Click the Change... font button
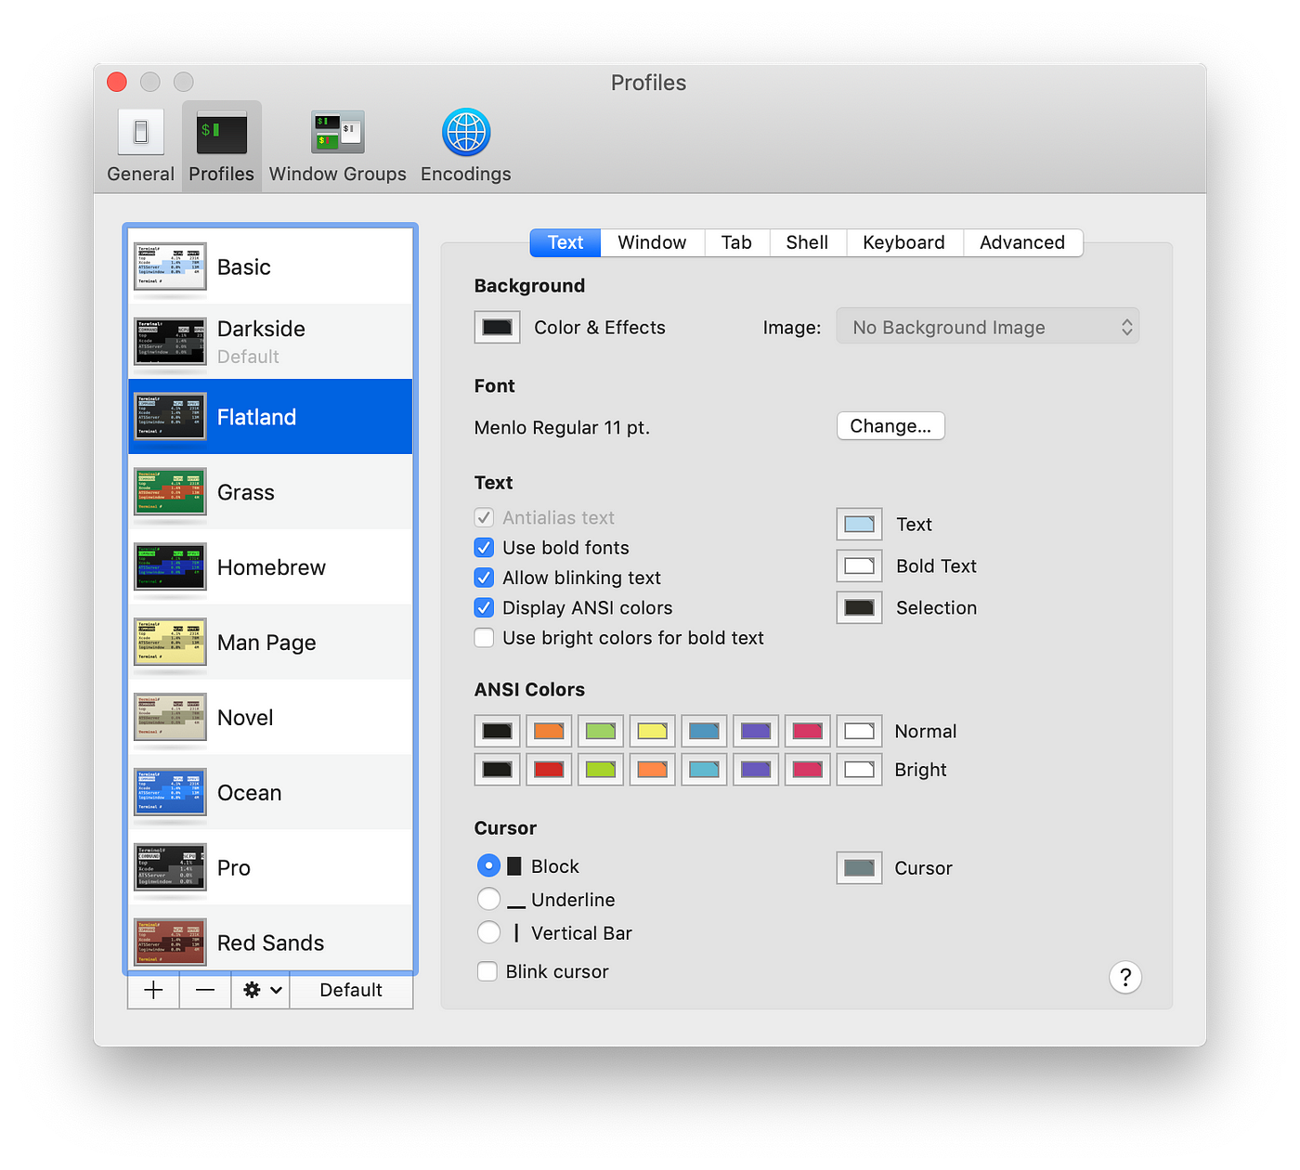This screenshot has width=1300, height=1170. point(890,426)
